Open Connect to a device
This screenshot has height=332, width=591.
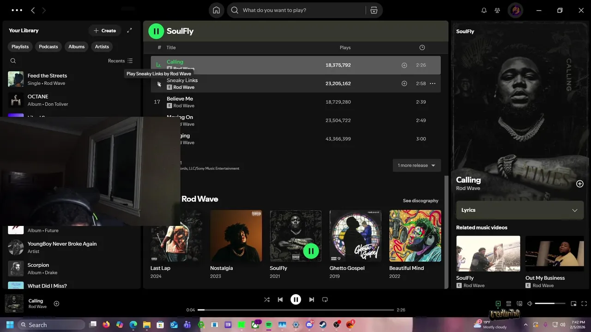[x=519, y=303]
